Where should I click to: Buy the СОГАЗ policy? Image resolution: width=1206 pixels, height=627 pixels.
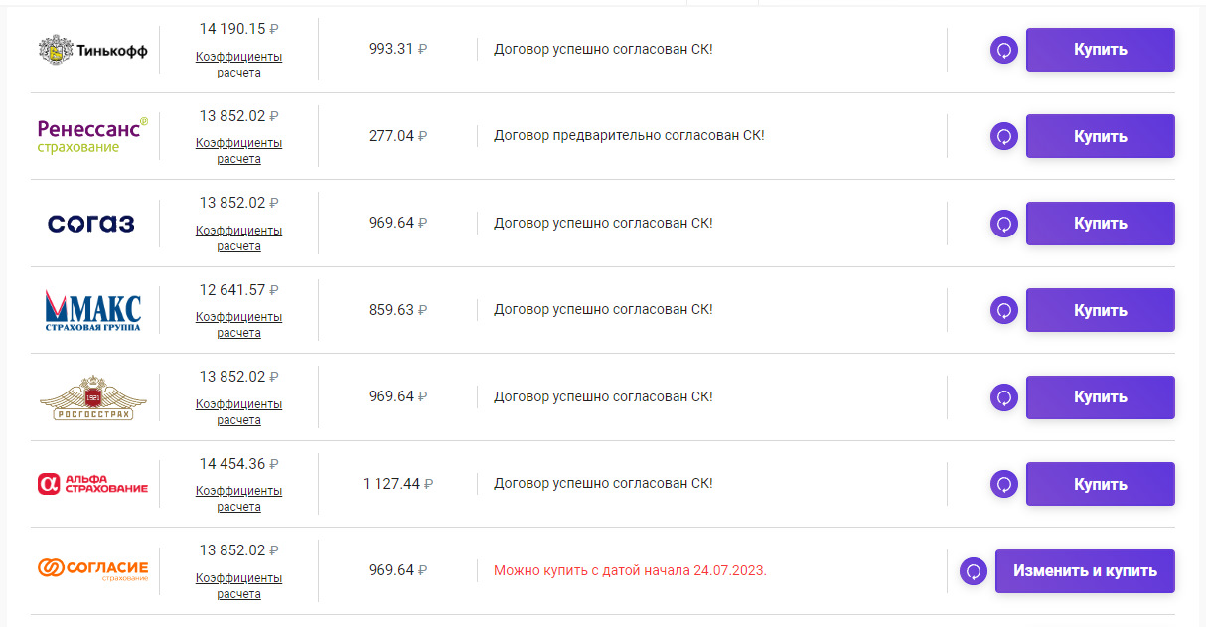[1100, 224]
